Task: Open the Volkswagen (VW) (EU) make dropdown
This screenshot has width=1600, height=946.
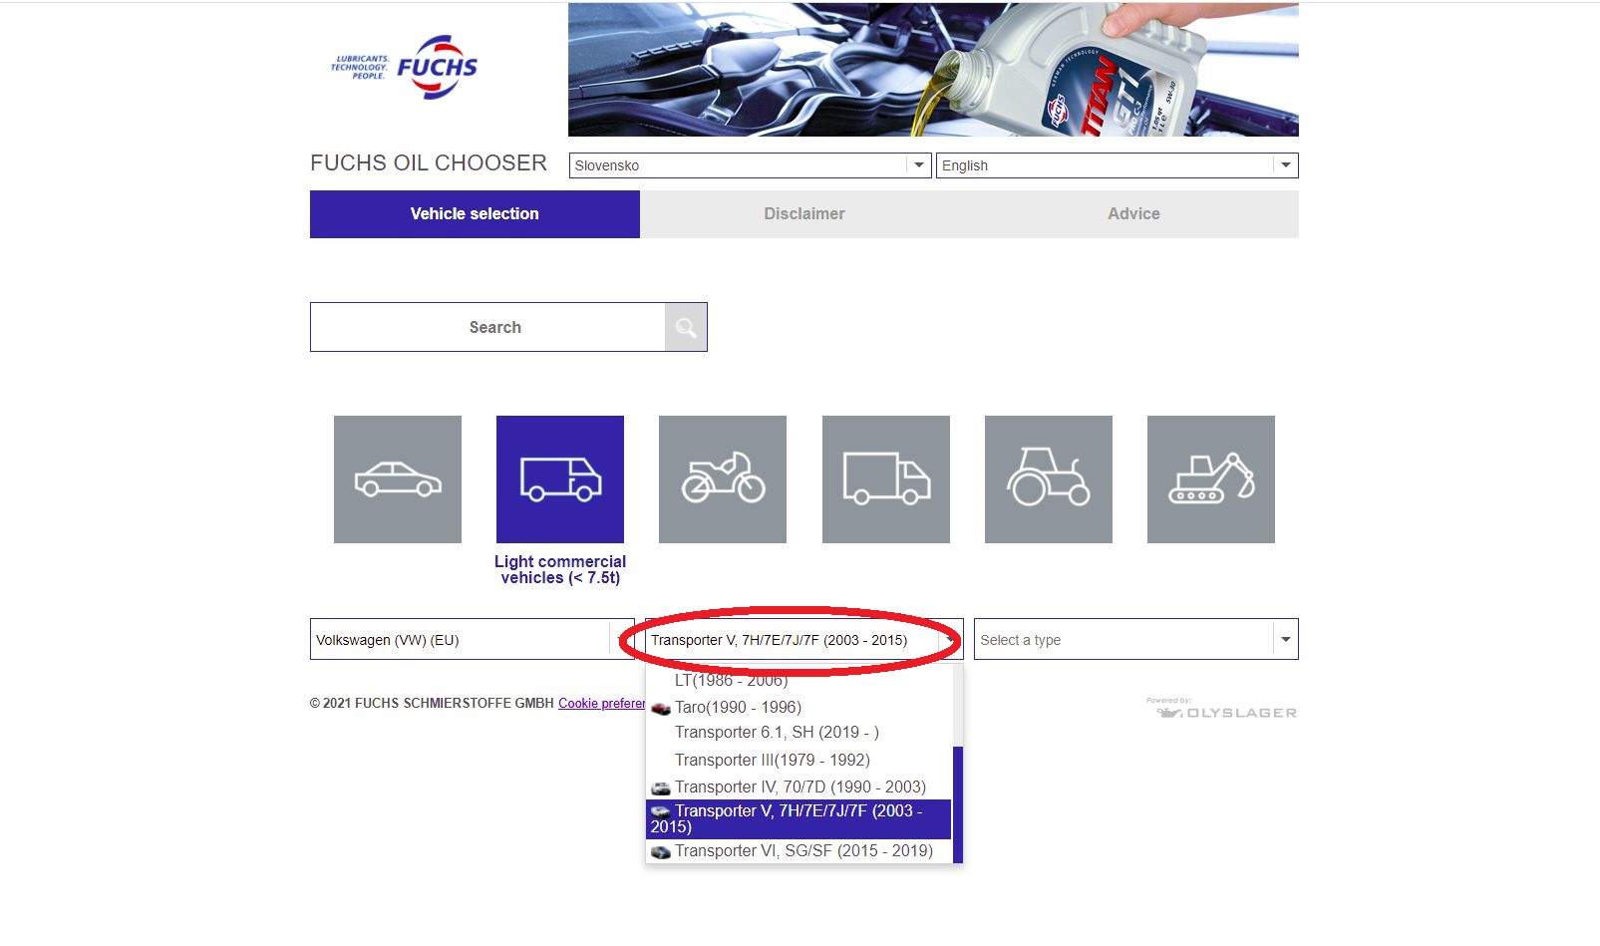Action: pos(472,639)
